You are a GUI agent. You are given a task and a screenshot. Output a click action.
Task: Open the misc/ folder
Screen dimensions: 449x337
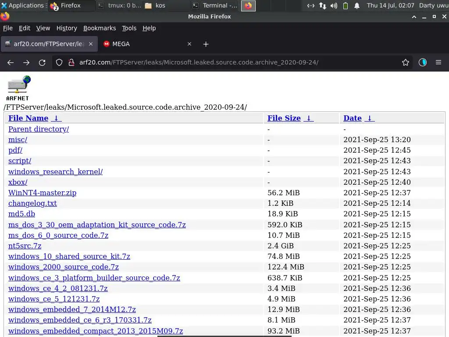tap(18, 140)
